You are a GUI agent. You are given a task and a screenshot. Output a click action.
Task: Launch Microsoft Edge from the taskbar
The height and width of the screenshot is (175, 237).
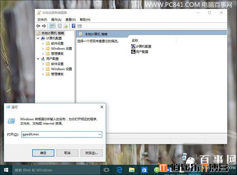[119, 170]
